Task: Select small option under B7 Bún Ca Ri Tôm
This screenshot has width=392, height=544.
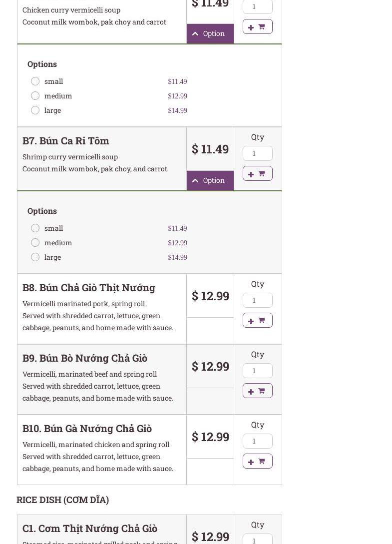Action: click(x=35, y=228)
